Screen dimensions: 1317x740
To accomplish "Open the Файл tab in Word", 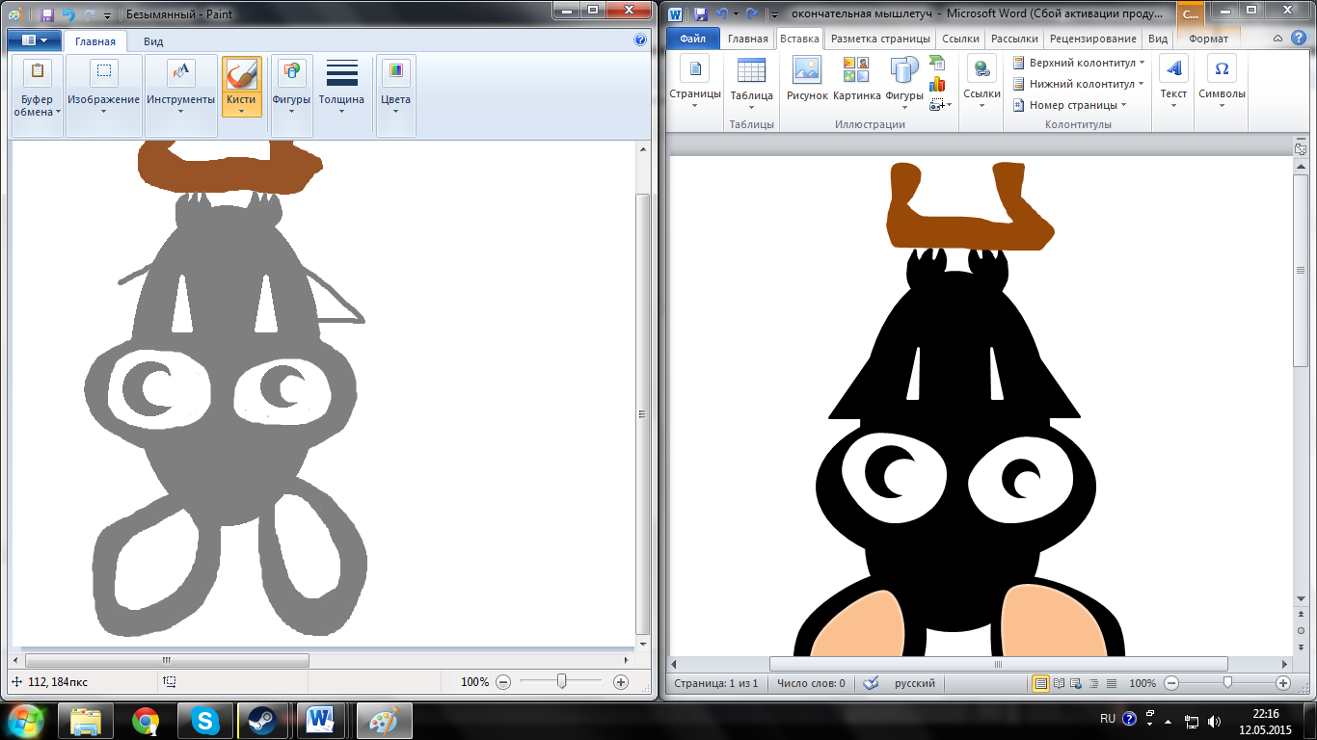I will (x=692, y=39).
